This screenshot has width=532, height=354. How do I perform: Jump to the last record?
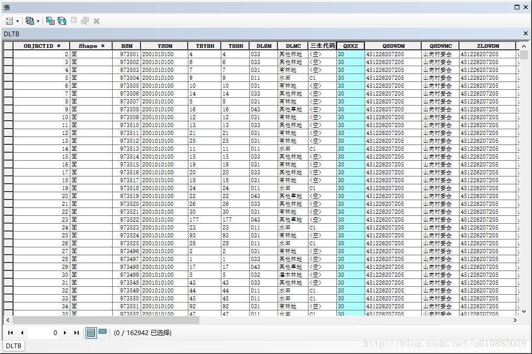pos(77,333)
